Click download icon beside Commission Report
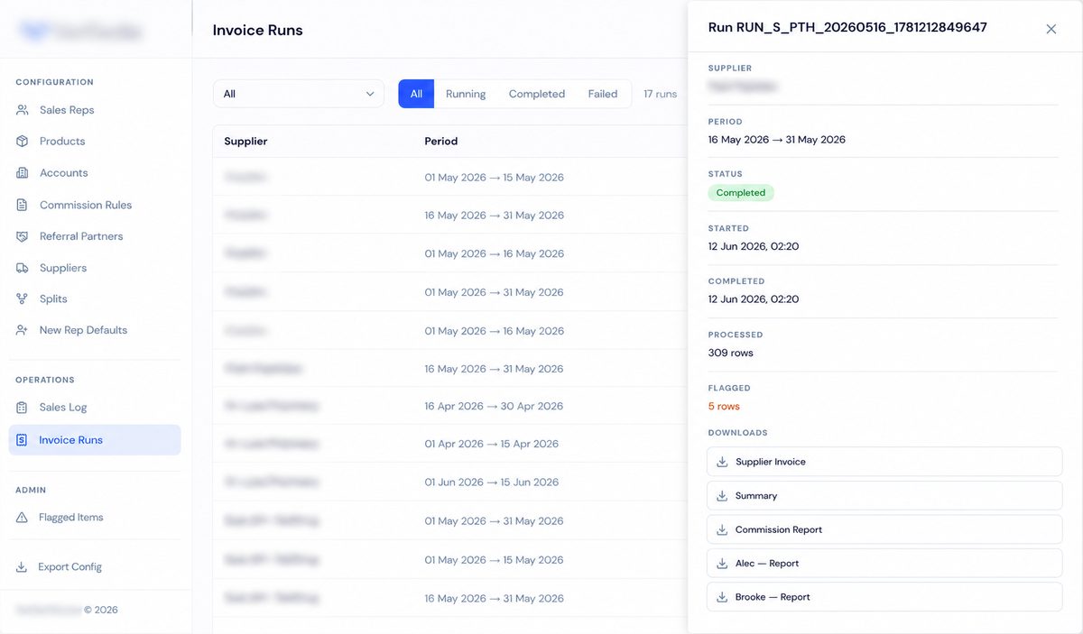This screenshot has width=1083, height=634. pyautogui.click(x=722, y=529)
